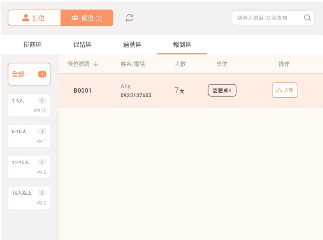Click the magnifier search icon
The image size is (323, 240).
click(x=307, y=18)
